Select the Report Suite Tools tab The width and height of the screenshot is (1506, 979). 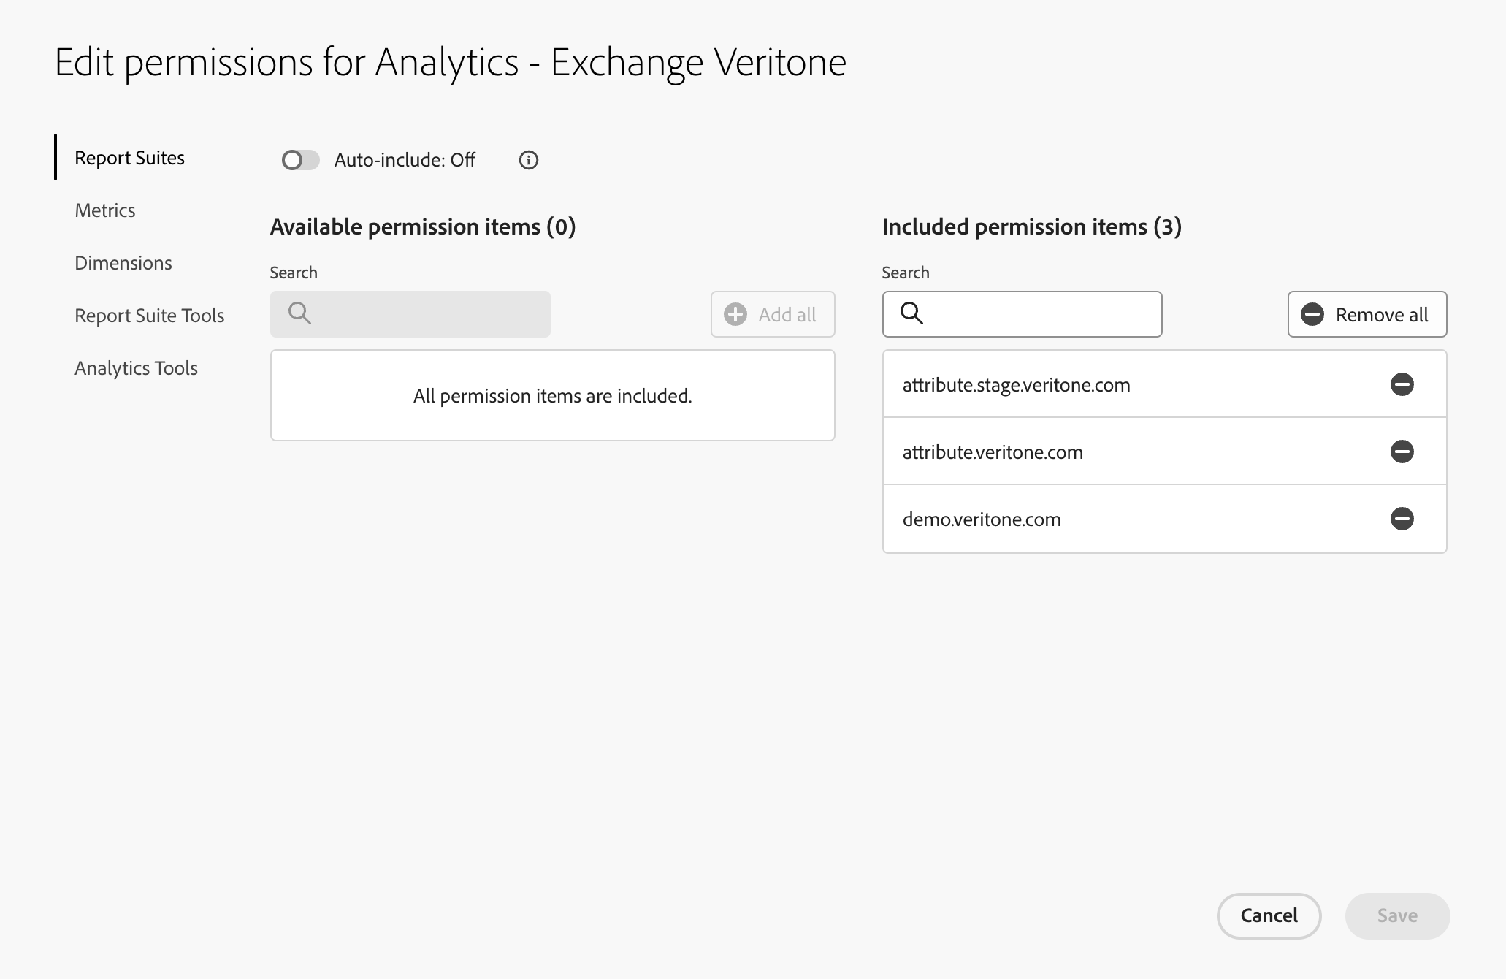coord(149,316)
